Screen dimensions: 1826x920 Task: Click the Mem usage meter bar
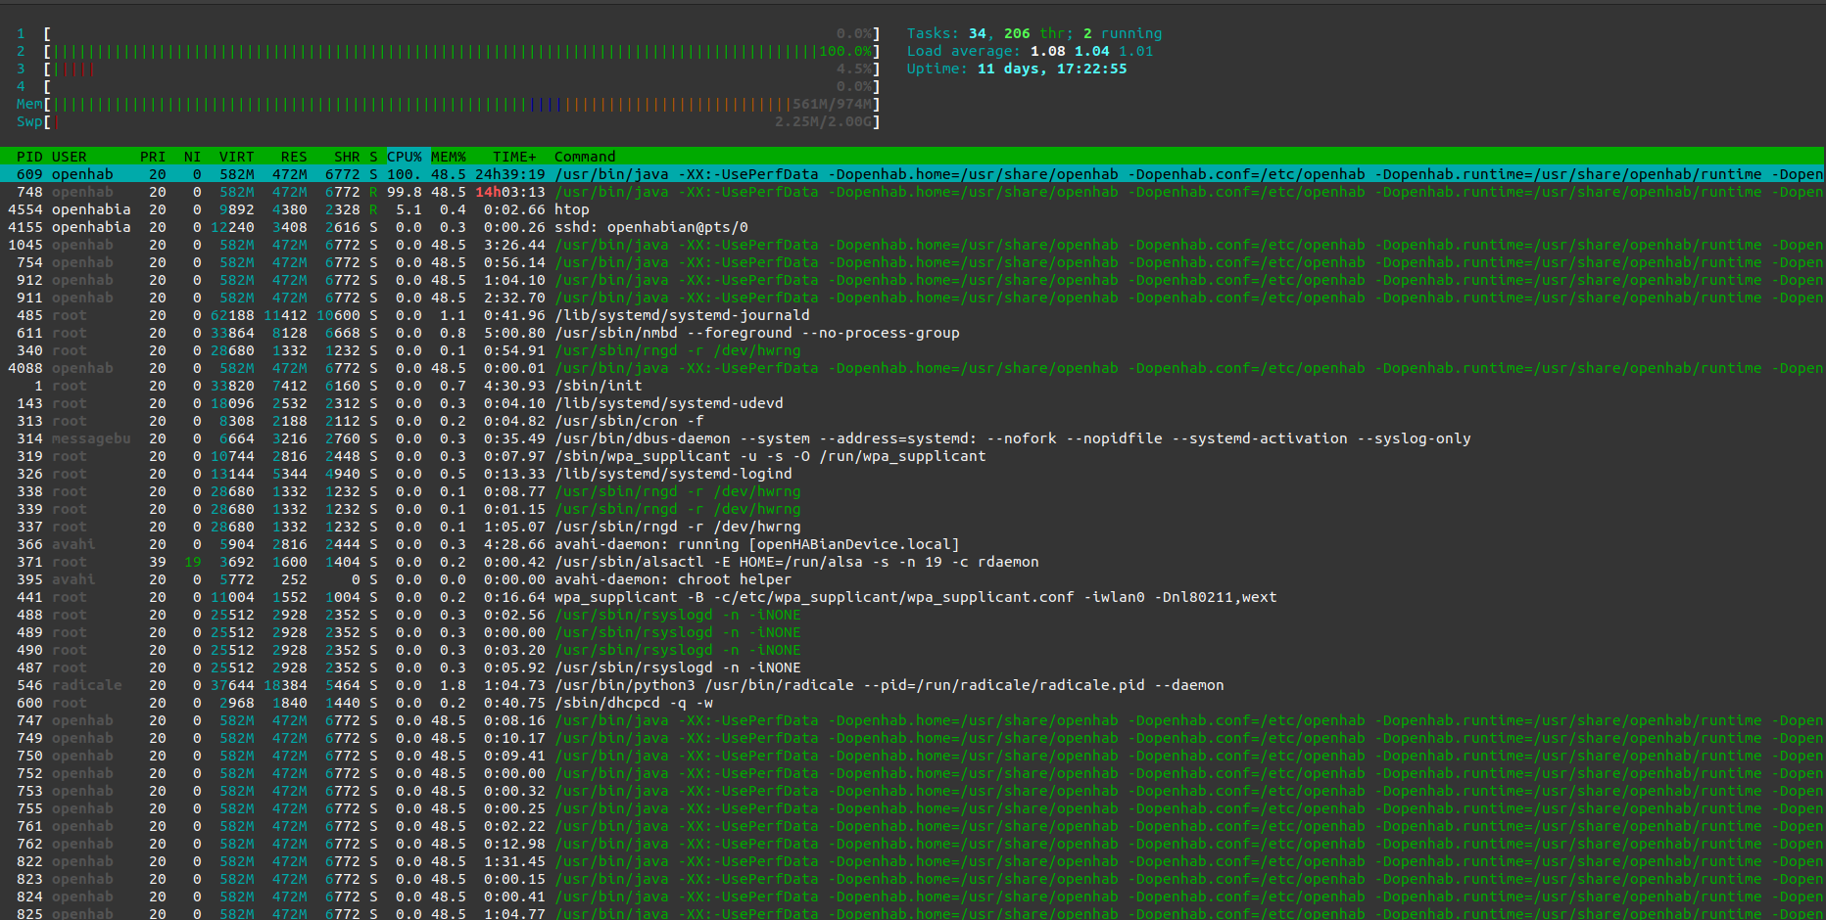pos(462,104)
